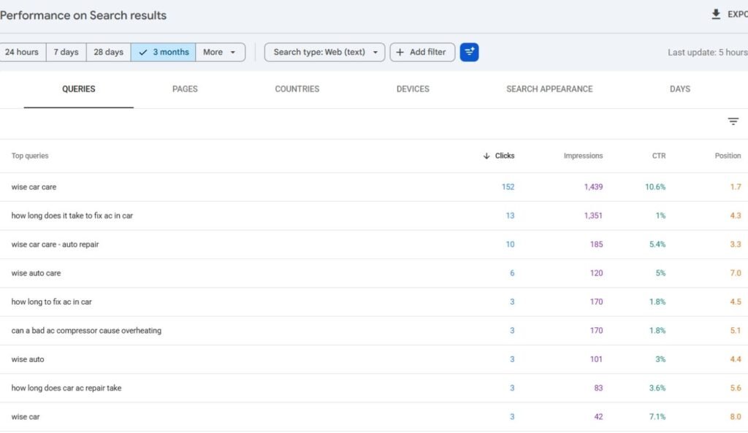Switch to the Search Appearance tab
Screen dimensions: 748x433
(549, 89)
